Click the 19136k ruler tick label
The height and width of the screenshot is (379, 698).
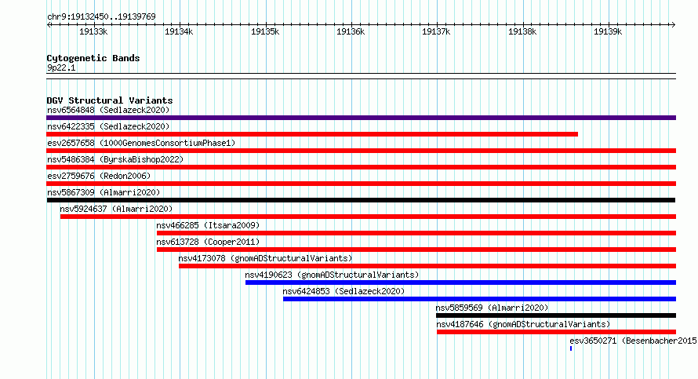(x=351, y=31)
